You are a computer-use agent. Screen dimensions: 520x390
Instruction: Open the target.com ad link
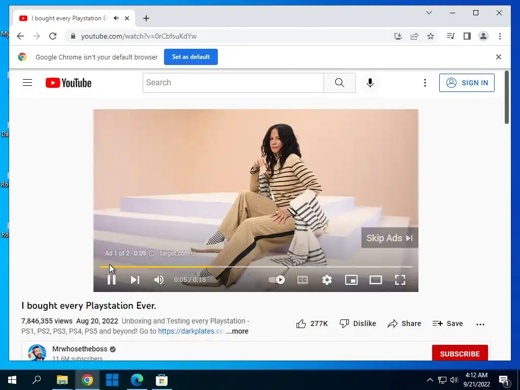coord(177,253)
